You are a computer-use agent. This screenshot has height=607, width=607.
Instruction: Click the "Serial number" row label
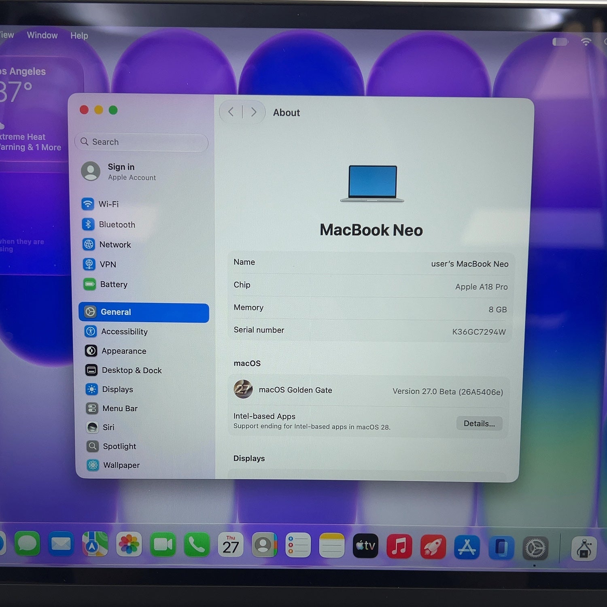tap(259, 330)
